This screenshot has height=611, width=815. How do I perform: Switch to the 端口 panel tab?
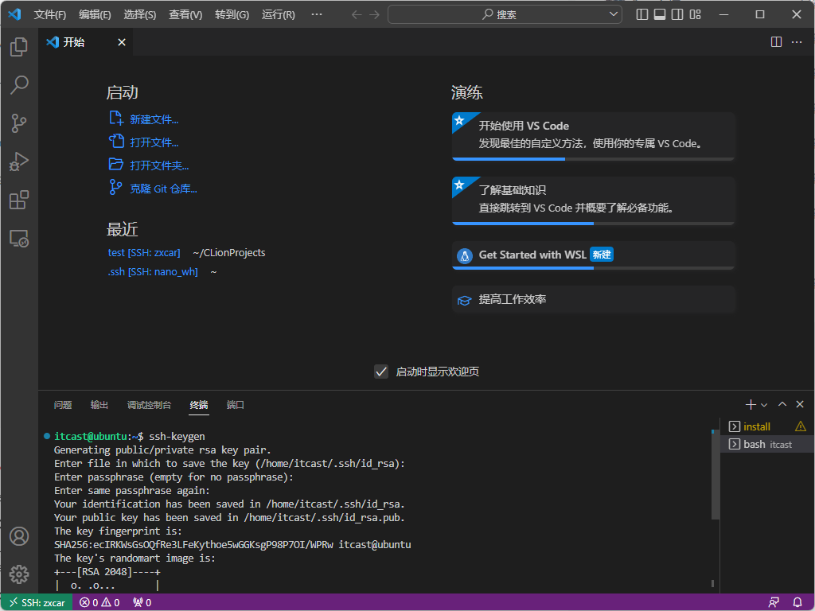236,405
